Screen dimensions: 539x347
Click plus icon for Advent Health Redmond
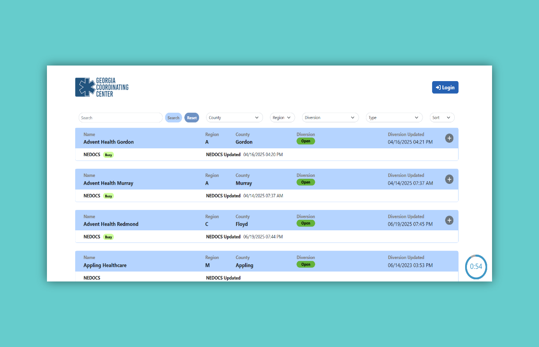pos(449,220)
